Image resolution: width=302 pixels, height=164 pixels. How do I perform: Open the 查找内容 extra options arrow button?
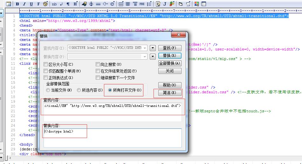(x=153, y=48)
